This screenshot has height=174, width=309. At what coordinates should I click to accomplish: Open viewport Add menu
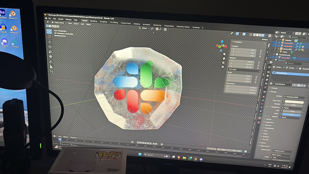[x=82, y=24]
